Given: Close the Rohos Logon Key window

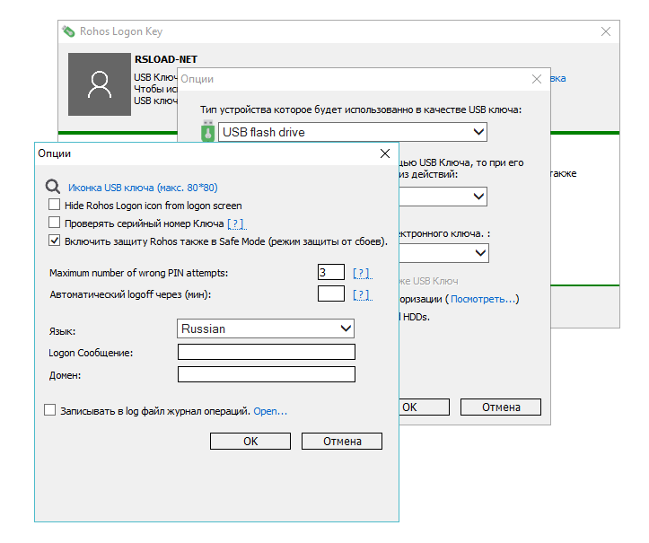Looking at the screenshot, I should pyautogui.click(x=606, y=31).
